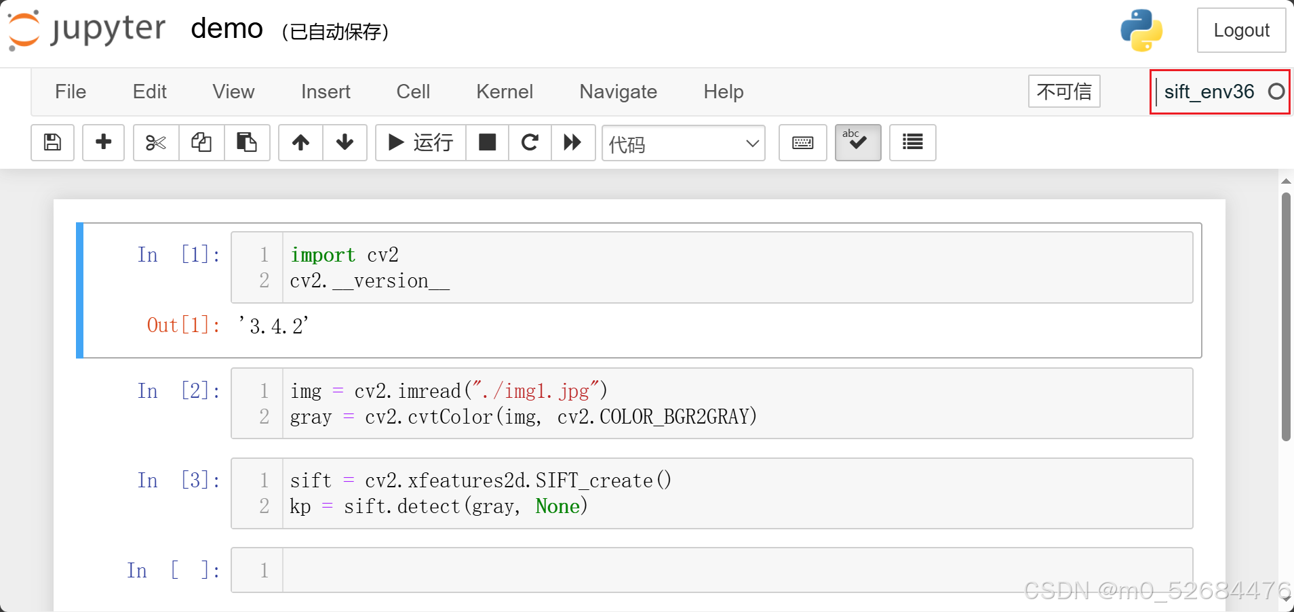Restart kernel and run all cells icon
1294x612 pixels.
[573, 143]
